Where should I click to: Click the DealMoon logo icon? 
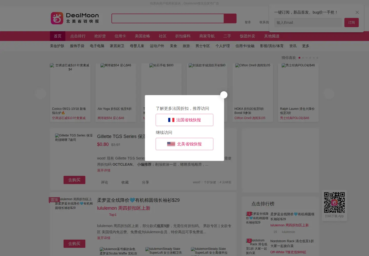pos(57,18)
